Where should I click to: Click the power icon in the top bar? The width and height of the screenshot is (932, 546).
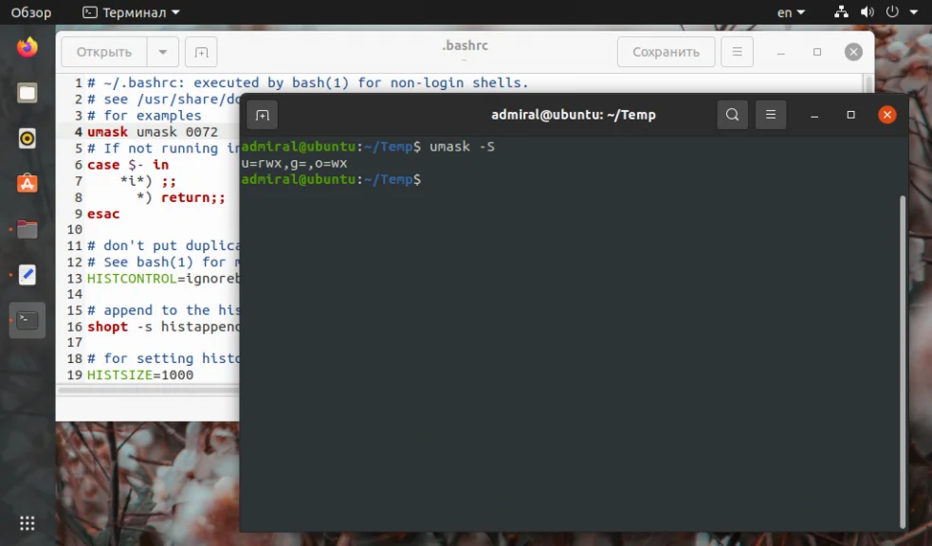coord(892,12)
